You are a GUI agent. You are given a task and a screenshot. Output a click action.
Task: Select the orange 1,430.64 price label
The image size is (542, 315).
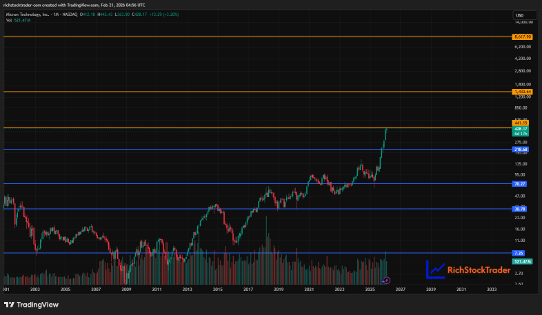(522, 92)
